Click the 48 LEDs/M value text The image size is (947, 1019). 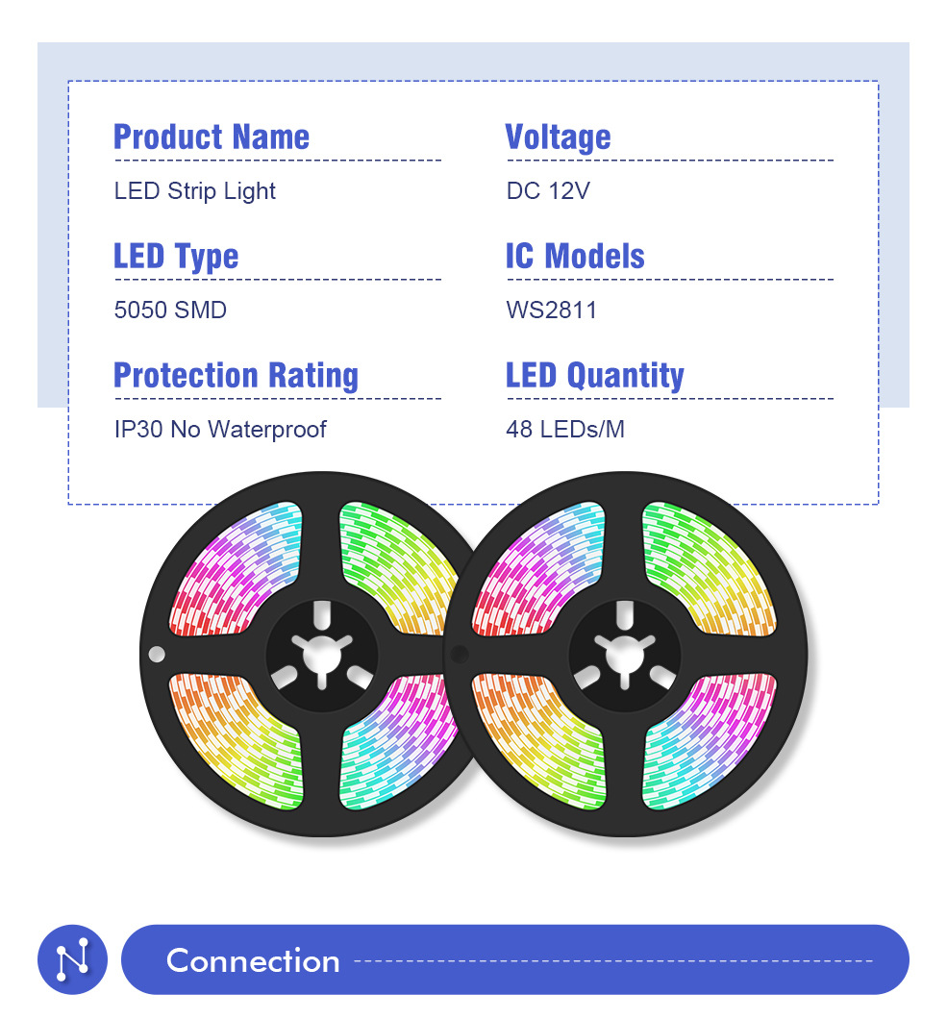pos(565,429)
